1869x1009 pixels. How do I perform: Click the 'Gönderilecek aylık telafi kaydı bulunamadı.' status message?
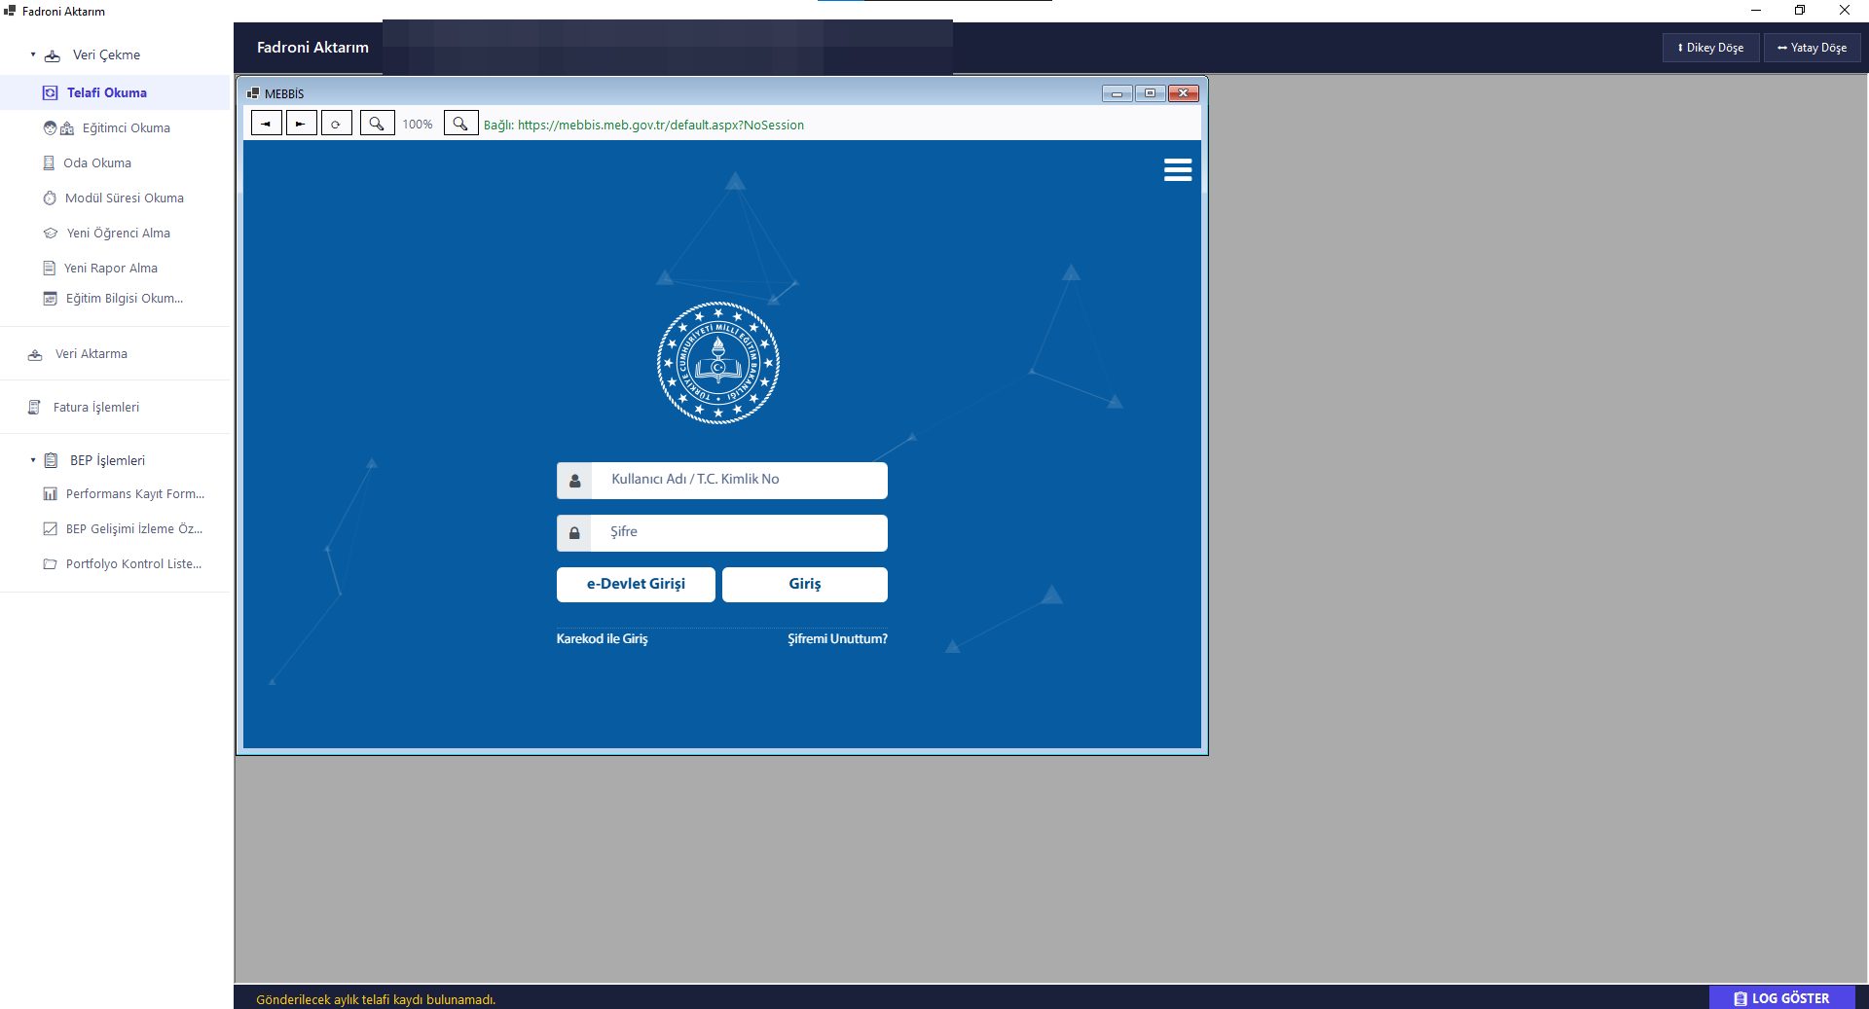(x=376, y=999)
